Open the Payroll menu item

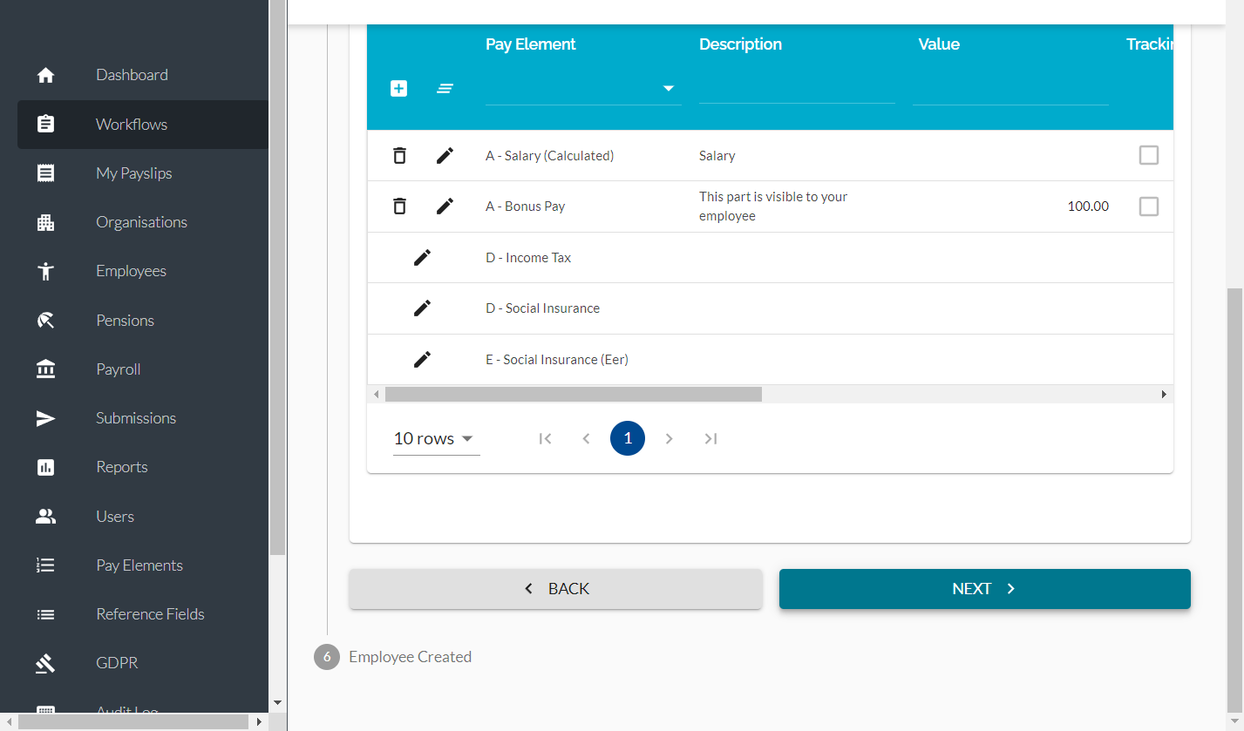coord(143,369)
